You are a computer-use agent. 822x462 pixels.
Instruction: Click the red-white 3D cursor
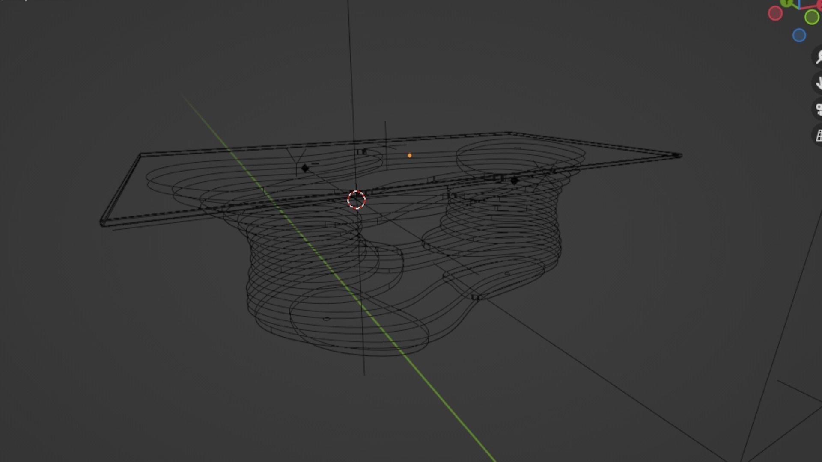tap(356, 200)
